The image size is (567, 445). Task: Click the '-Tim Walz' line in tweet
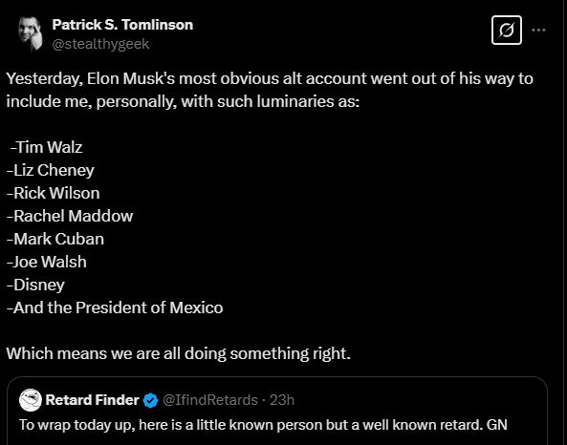(x=46, y=147)
